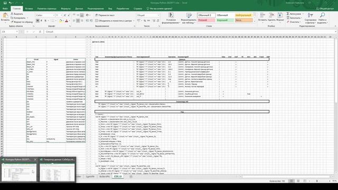Toggle underline formatting
This screenshot has width=338, height=190.
click(x=45, y=21)
